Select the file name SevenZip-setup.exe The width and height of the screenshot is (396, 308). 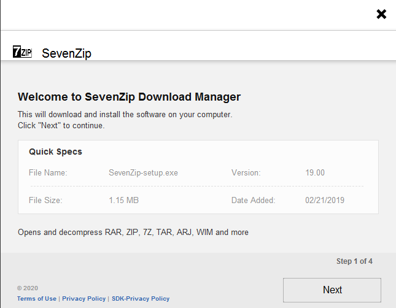coord(143,172)
